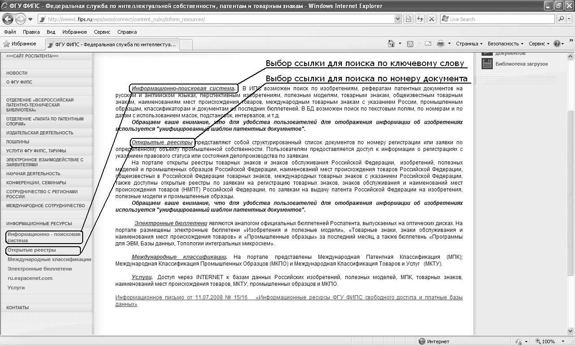575x346 pixels.
Task: Open the Сервис menu in menu bar
Action: [102, 32]
